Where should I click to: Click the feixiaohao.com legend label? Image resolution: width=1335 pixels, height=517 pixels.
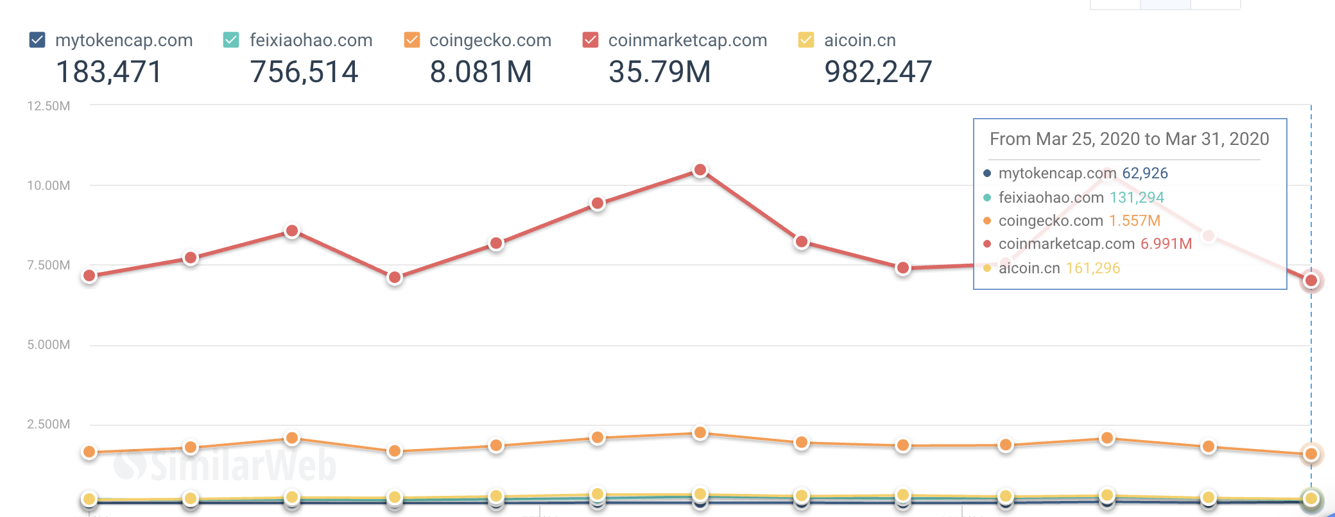point(311,40)
